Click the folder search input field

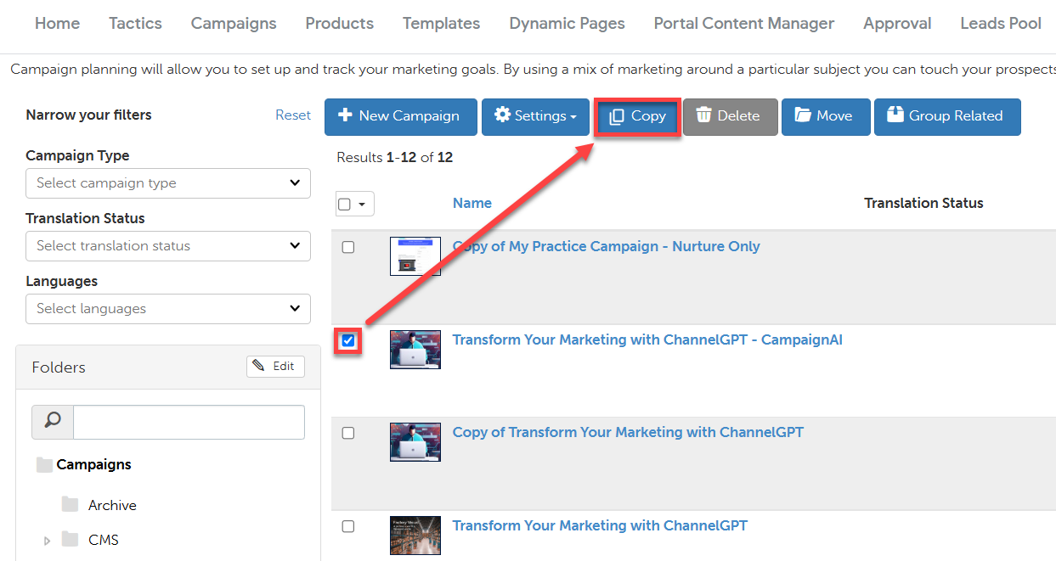[x=189, y=422]
